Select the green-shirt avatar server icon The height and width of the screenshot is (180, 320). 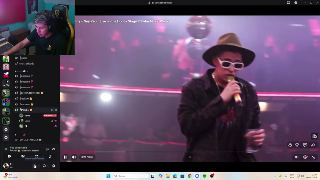click(6, 59)
